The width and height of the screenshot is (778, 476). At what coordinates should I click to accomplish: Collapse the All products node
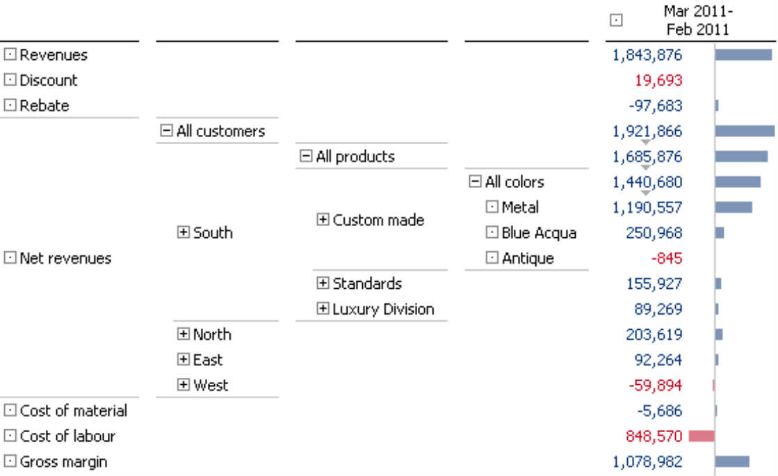306,156
